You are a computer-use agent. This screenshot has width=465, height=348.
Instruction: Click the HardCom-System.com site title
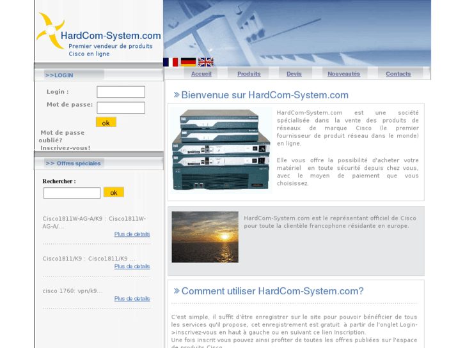pos(111,36)
